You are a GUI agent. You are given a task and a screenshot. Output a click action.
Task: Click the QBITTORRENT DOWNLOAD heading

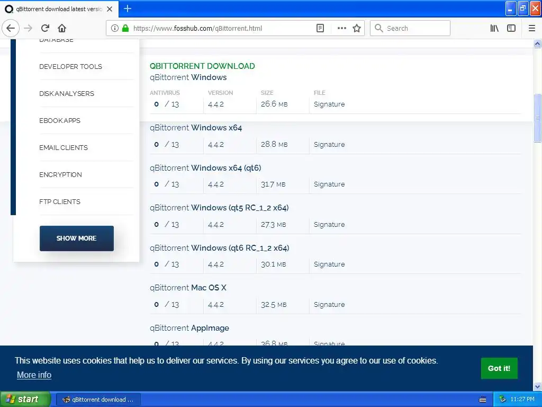coord(202,66)
